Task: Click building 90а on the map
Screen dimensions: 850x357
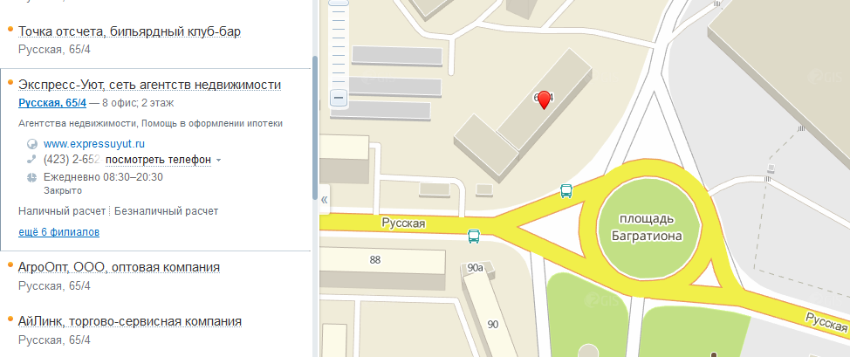Action: (476, 267)
